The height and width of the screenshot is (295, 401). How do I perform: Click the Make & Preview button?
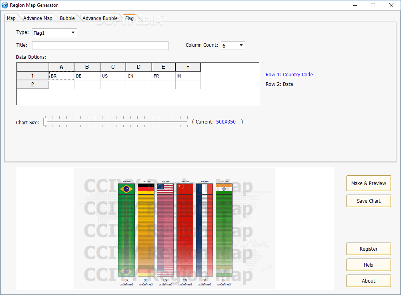(369, 183)
